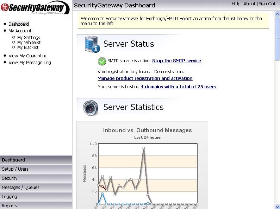Open My Blacklist
The height and width of the screenshot is (209, 280).
28,47
